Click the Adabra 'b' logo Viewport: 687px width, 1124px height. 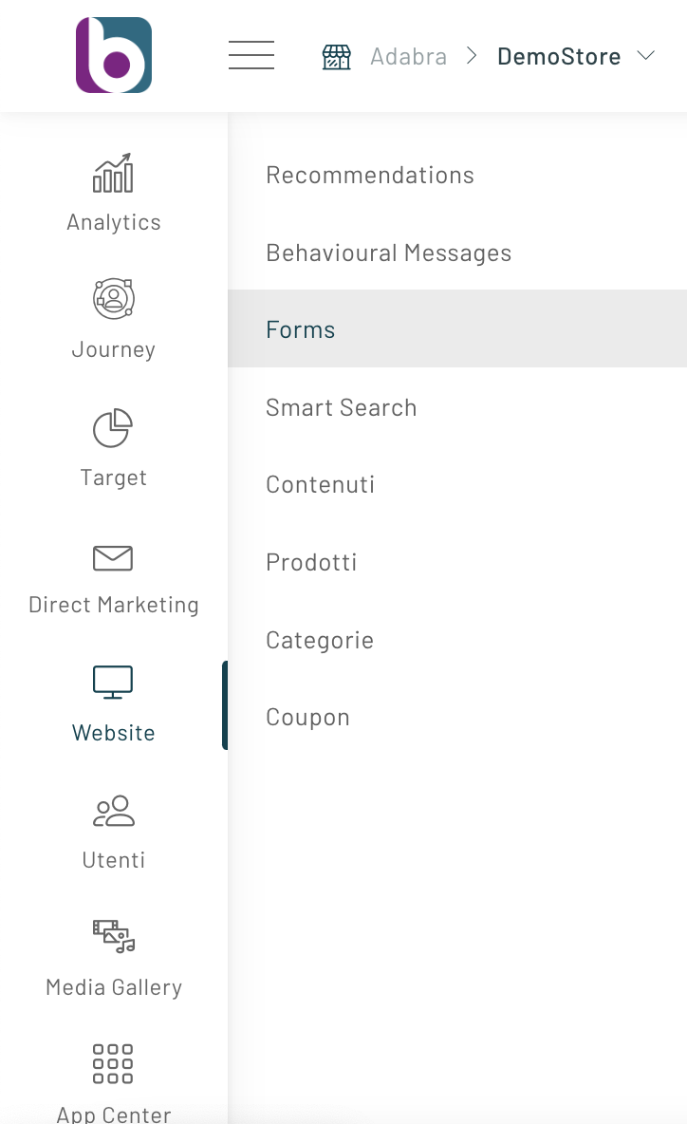(x=114, y=55)
